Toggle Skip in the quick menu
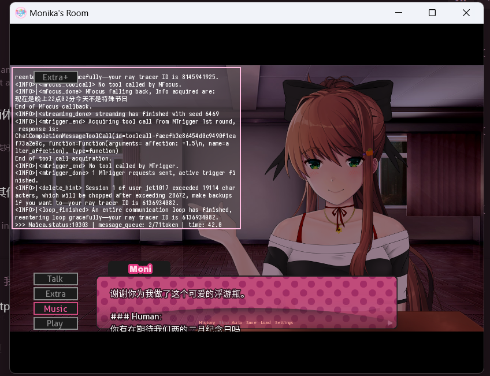The width and height of the screenshot is (490, 376). pyautogui.click(x=224, y=323)
